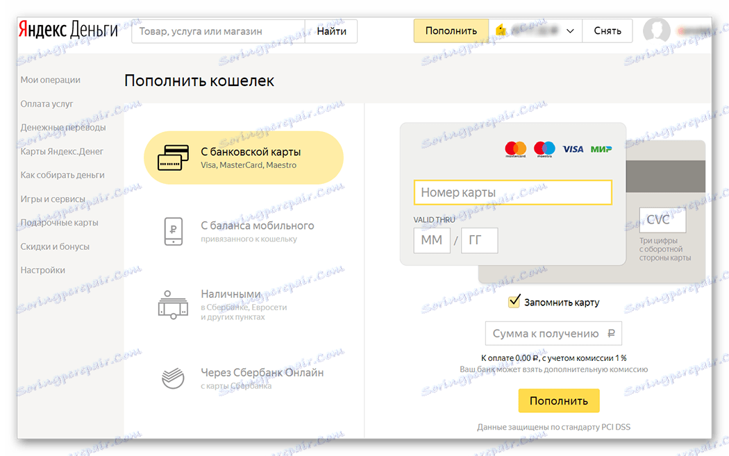Click the CVC code field
This screenshot has height=456, width=729.
(662, 219)
